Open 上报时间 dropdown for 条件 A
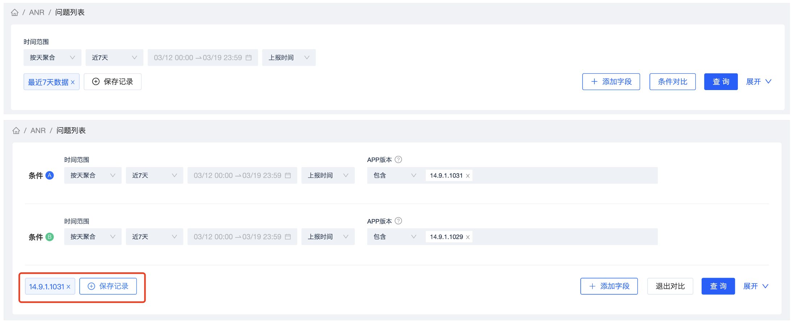This screenshot has width=795, height=324. pos(328,175)
